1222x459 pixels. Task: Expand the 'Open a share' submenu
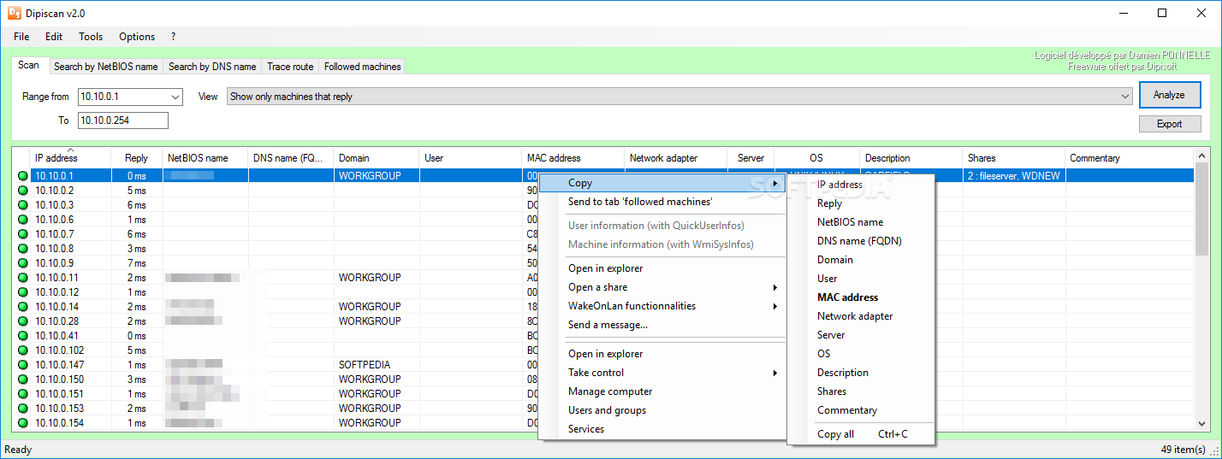click(662, 287)
